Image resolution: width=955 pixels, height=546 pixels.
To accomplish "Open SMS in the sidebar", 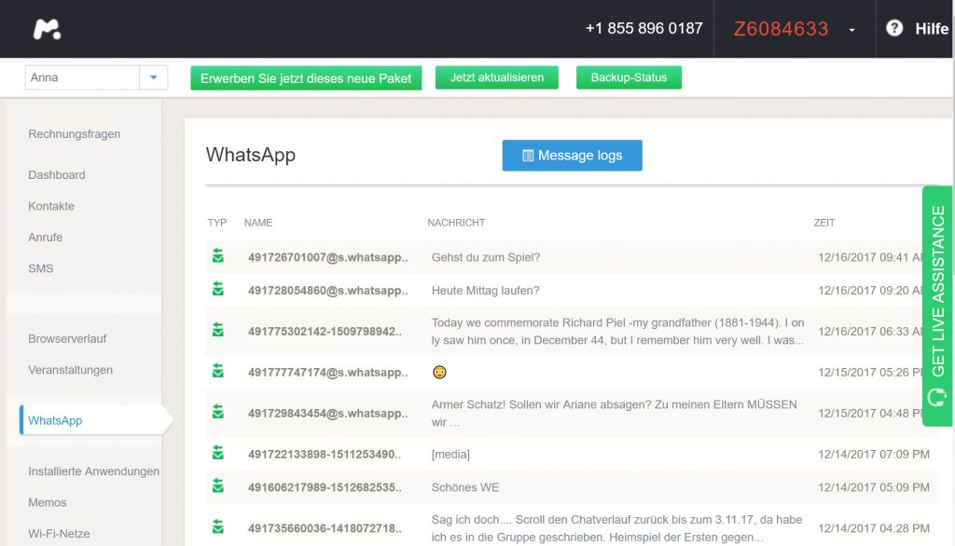I will point(41,268).
